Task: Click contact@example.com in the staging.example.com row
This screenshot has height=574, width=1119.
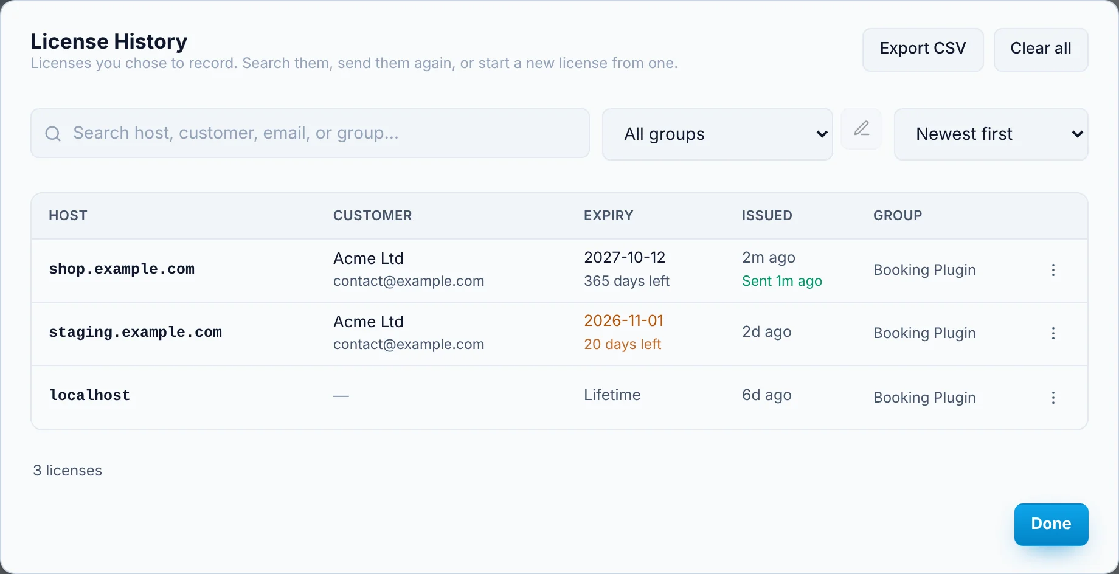Action: click(409, 344)
